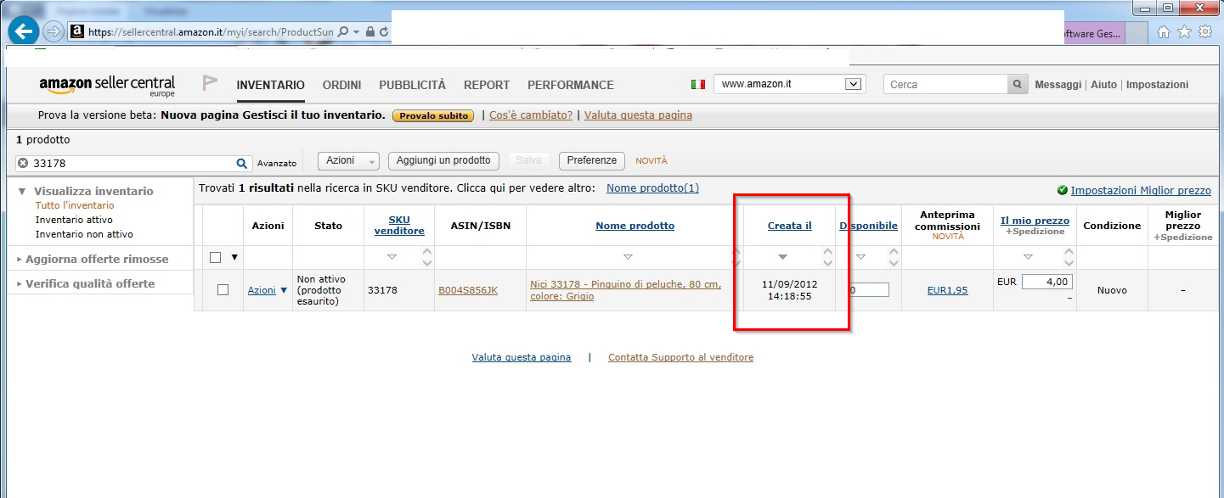Image resolution: width=1224 pixels, height=498 pixels.
Task: Open the browser Home icon
Action: (x=1164, y=32)
